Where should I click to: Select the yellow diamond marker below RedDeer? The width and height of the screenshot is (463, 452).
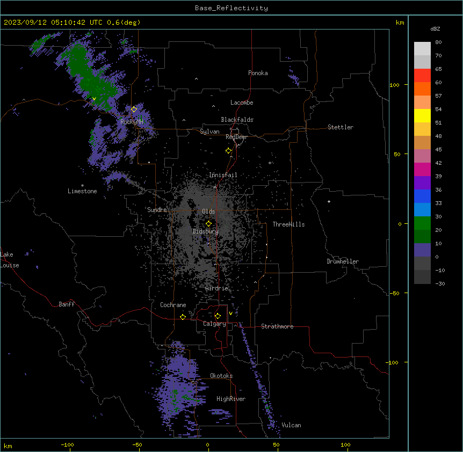[x=228, y=151]
